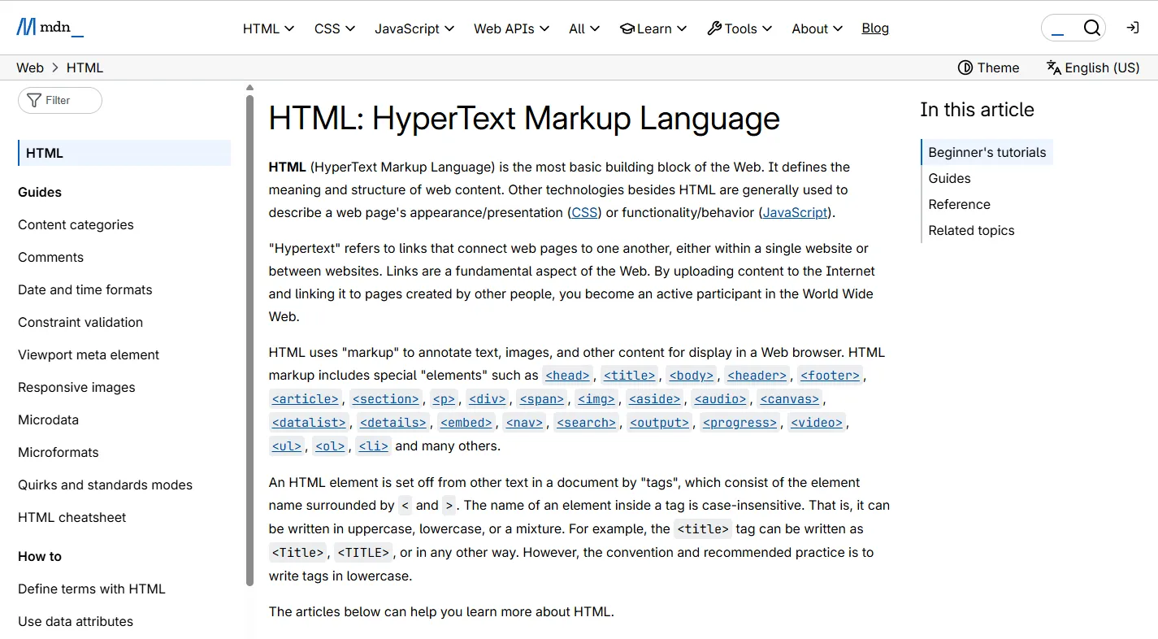The height and width of the screenshot is (639, 1158).
Task: Open HTML cheatsheet in sidebar
Action: click(x=72, y=517)
